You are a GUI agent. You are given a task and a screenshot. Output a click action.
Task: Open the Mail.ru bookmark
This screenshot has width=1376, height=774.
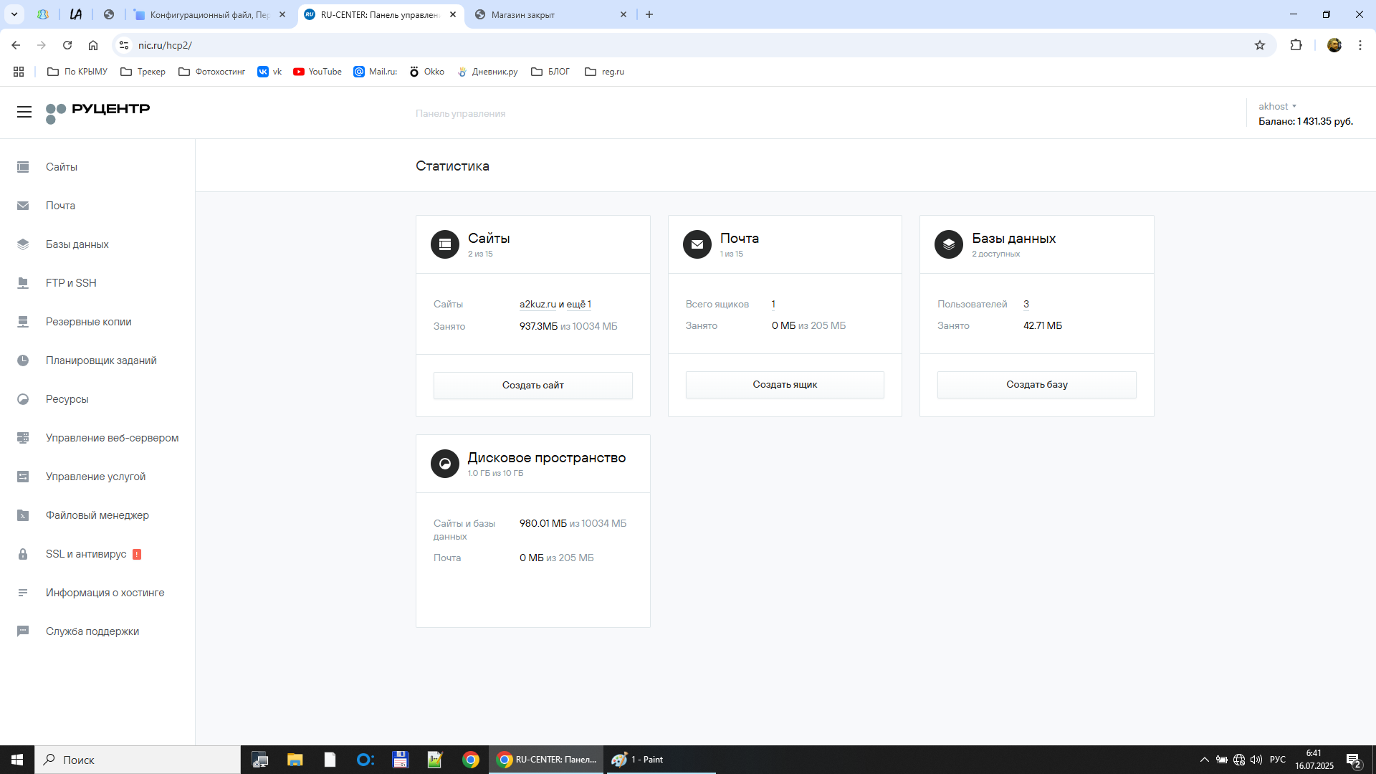point(376,72)
